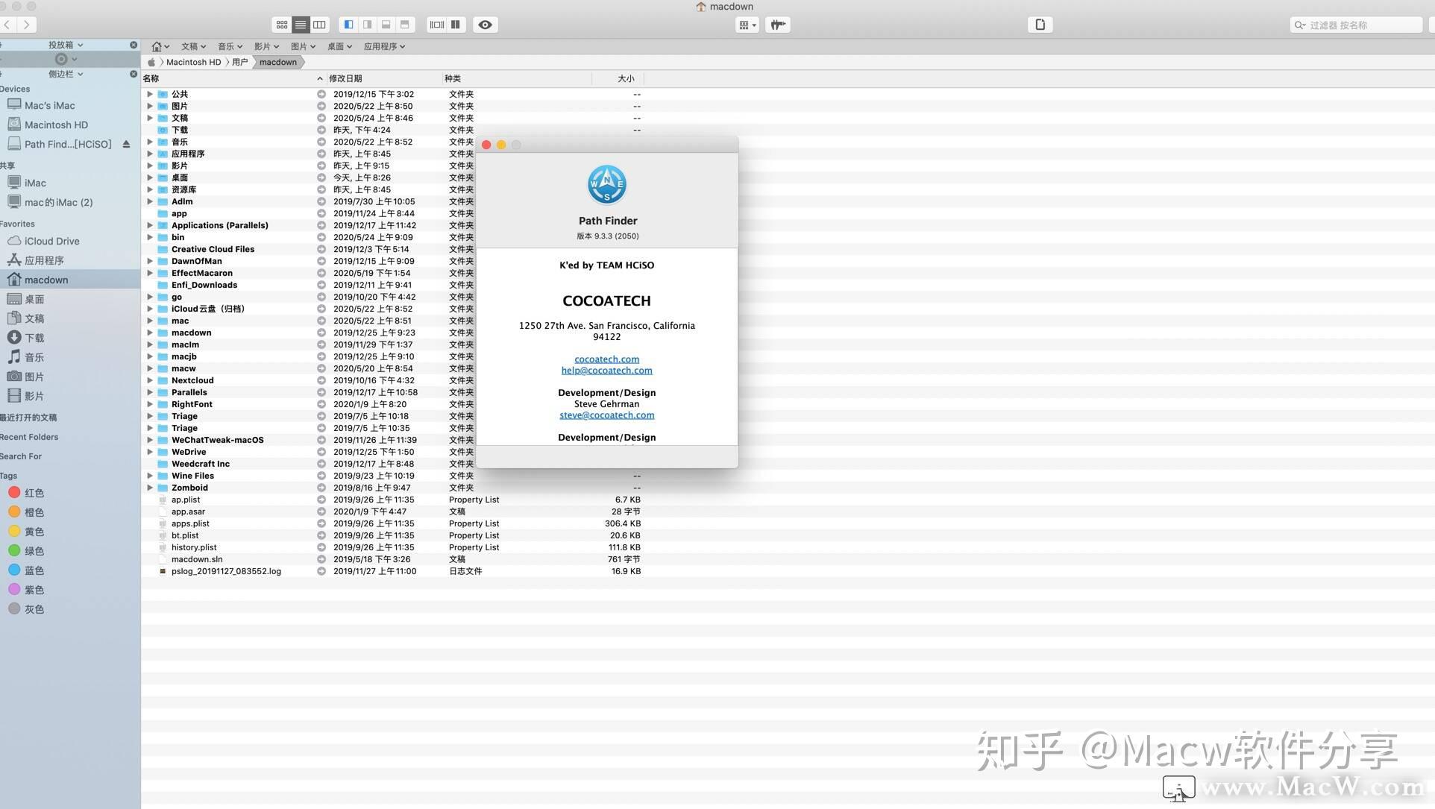Open the cocoatech.com link
This screenshot has width=1435, height=809.
[606, 359]
